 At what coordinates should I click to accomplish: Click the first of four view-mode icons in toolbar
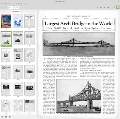click(x=97, y=7)
